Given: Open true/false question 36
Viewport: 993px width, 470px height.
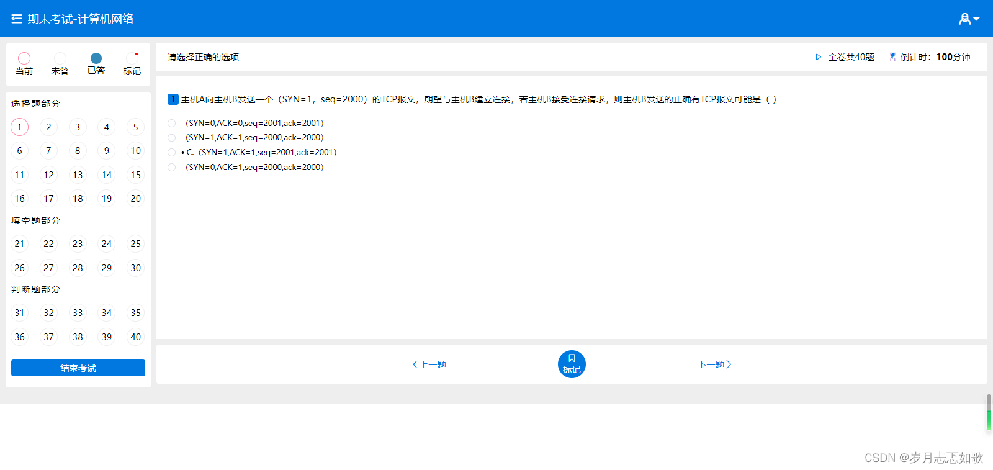Looking at the screenshot, I should pyautogui.click(x=20, y=337).
